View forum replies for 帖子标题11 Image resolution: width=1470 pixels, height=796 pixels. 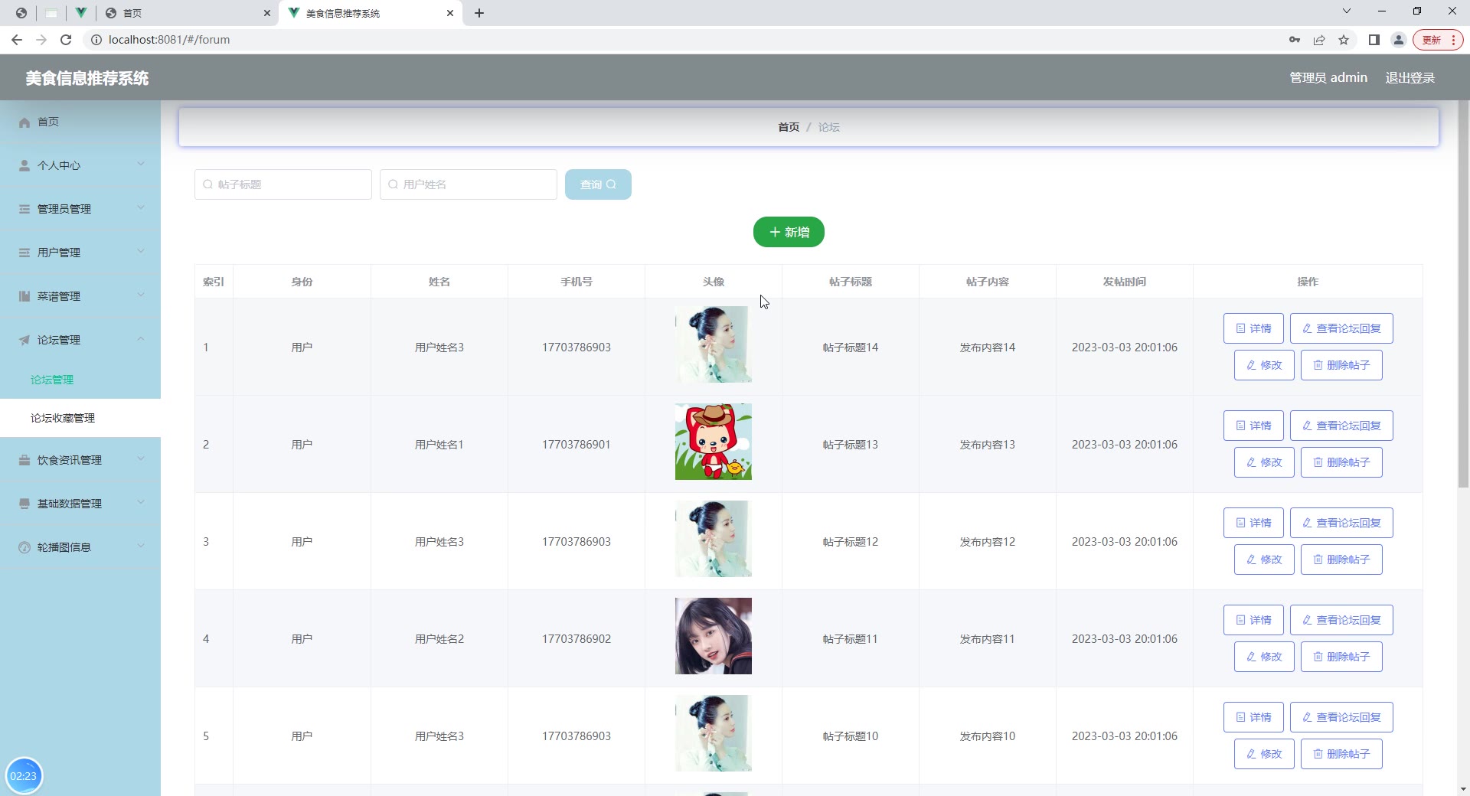(1341, 620)
